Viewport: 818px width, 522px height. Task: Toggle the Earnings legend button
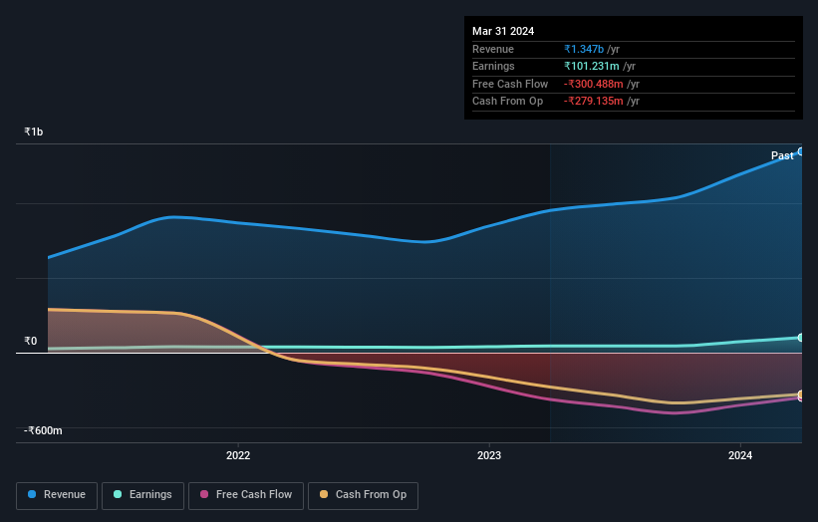click(x=142, y=495)
